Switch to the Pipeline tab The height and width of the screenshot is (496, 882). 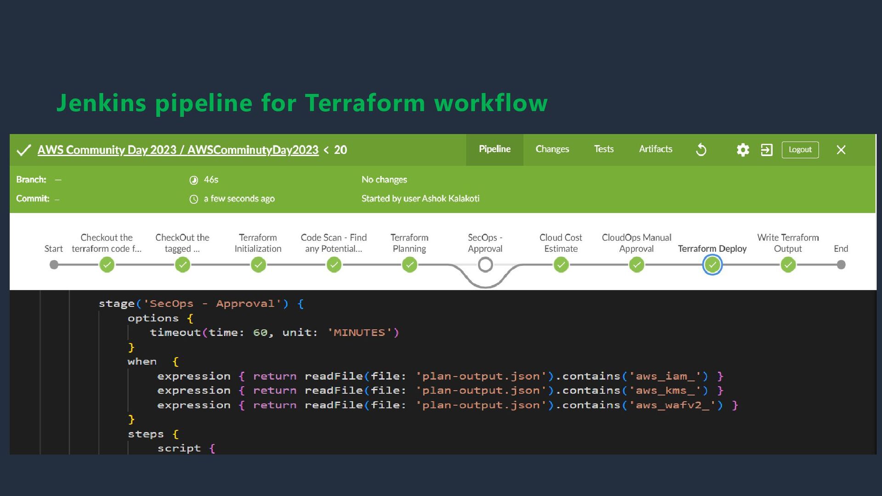point(495,149)
